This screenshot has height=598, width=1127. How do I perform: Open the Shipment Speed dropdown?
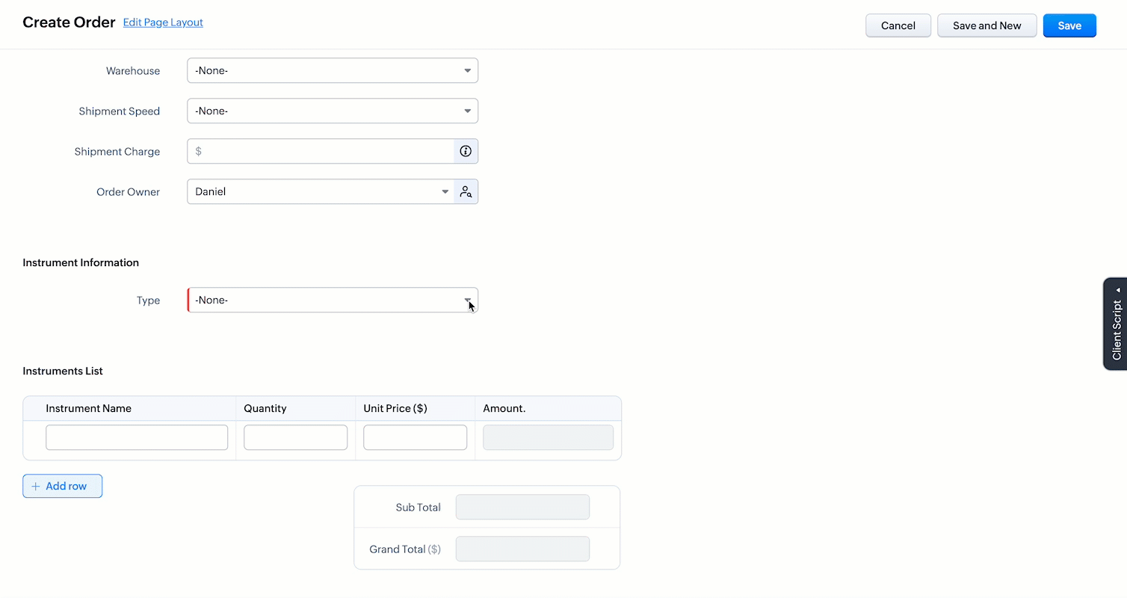click(332, 111)
